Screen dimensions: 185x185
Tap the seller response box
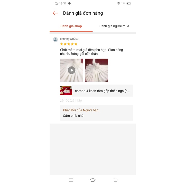96,113
